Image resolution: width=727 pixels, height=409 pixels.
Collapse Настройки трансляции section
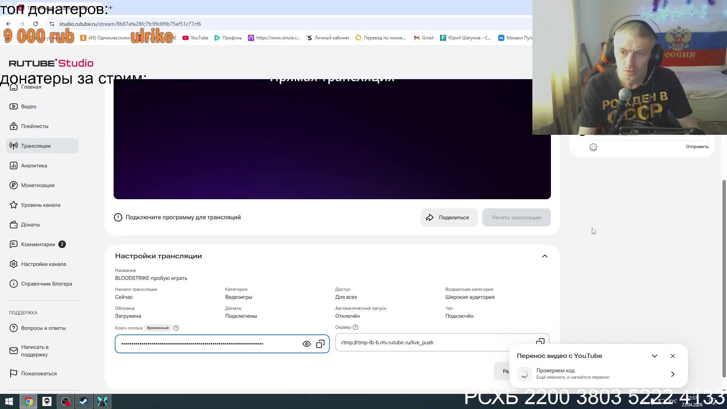tap(544, 256)
